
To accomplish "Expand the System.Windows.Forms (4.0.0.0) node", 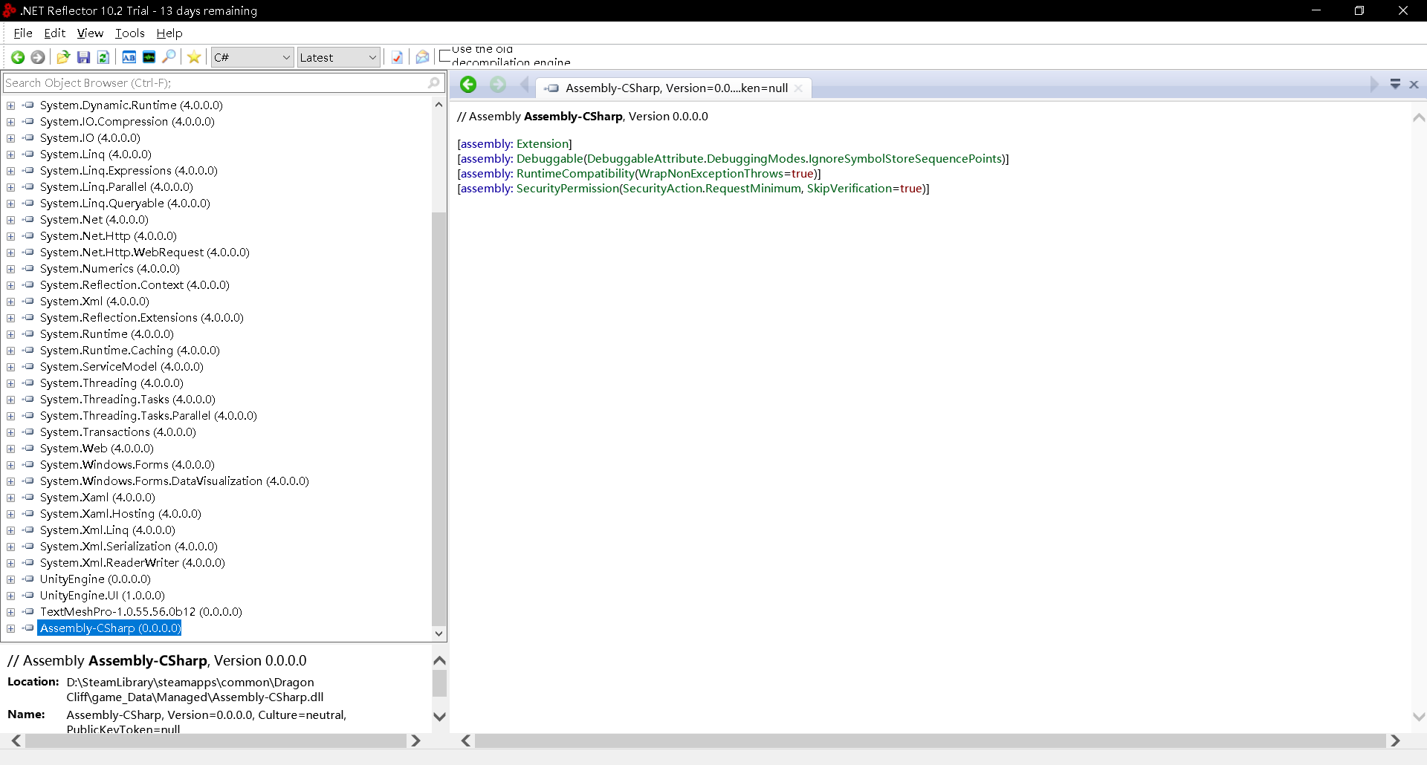I will click(11, 465).
